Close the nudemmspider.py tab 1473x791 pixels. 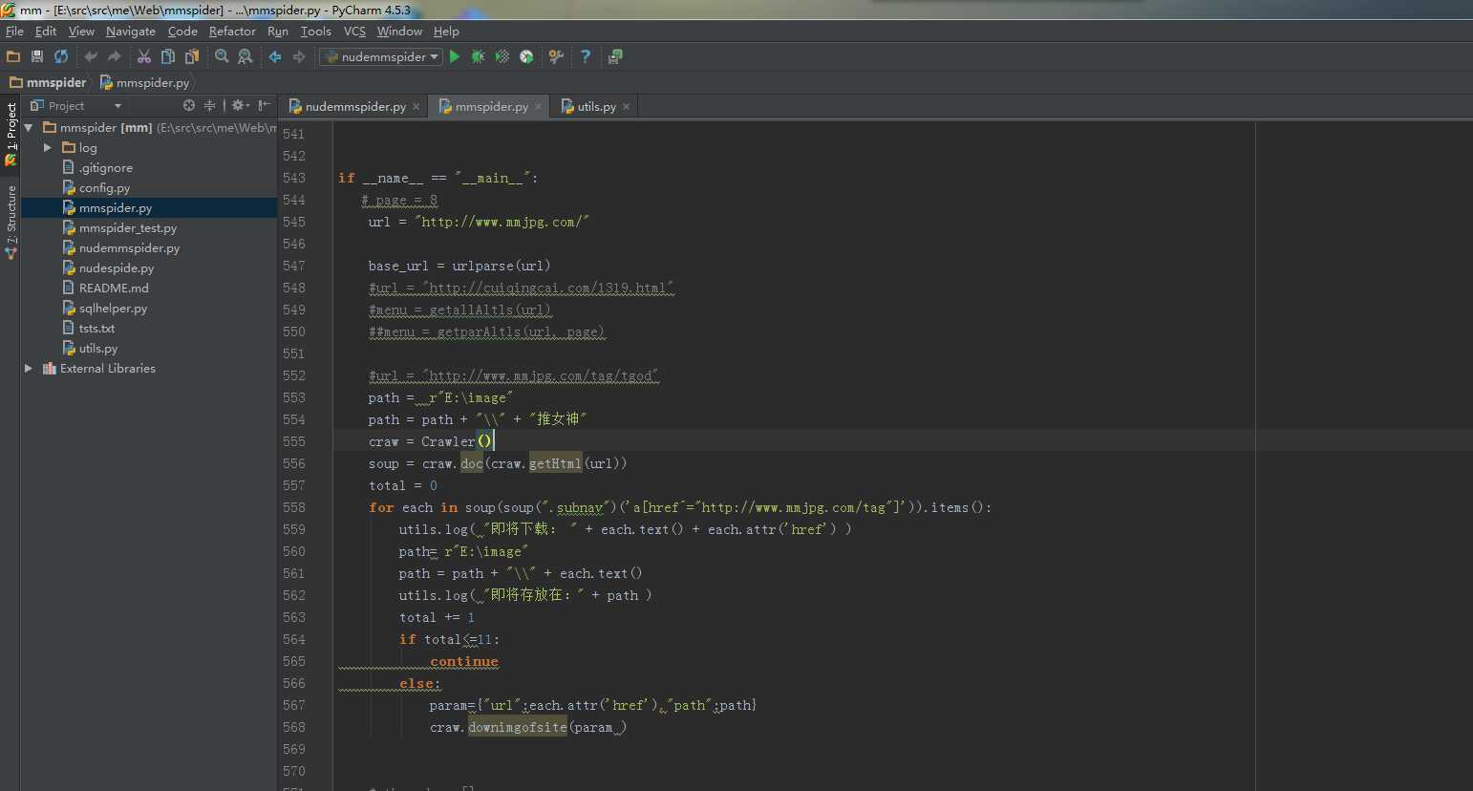416,107
